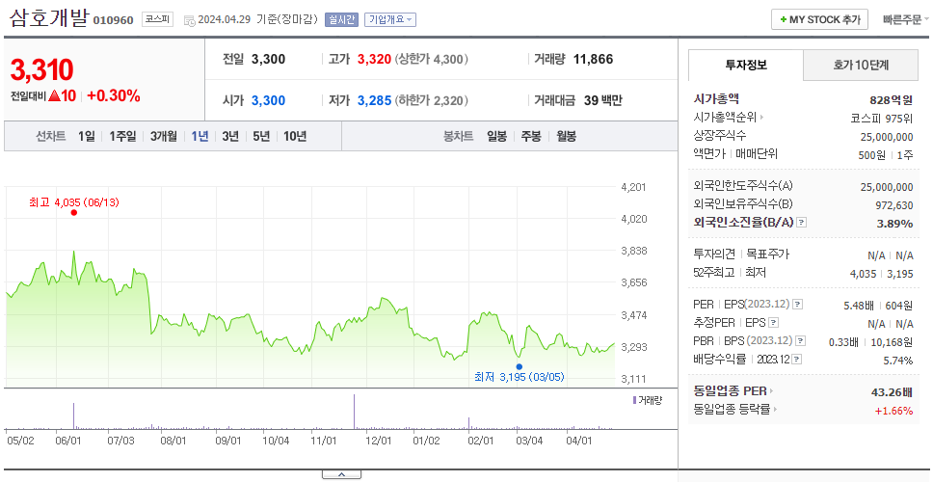Click 거래량 value 11,866
Screen dimensions: 933x482
(593, 59)
